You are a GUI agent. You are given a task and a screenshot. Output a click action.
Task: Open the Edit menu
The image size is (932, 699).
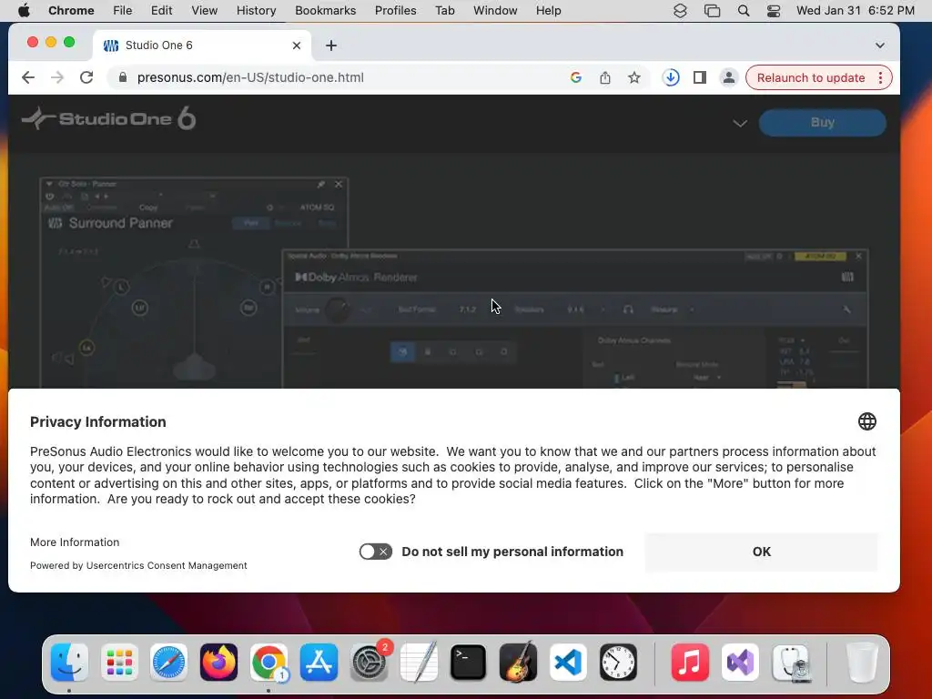point(161,10)
